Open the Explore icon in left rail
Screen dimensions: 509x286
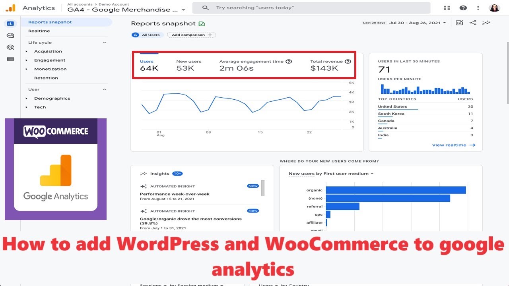click(x=10, y=35)
